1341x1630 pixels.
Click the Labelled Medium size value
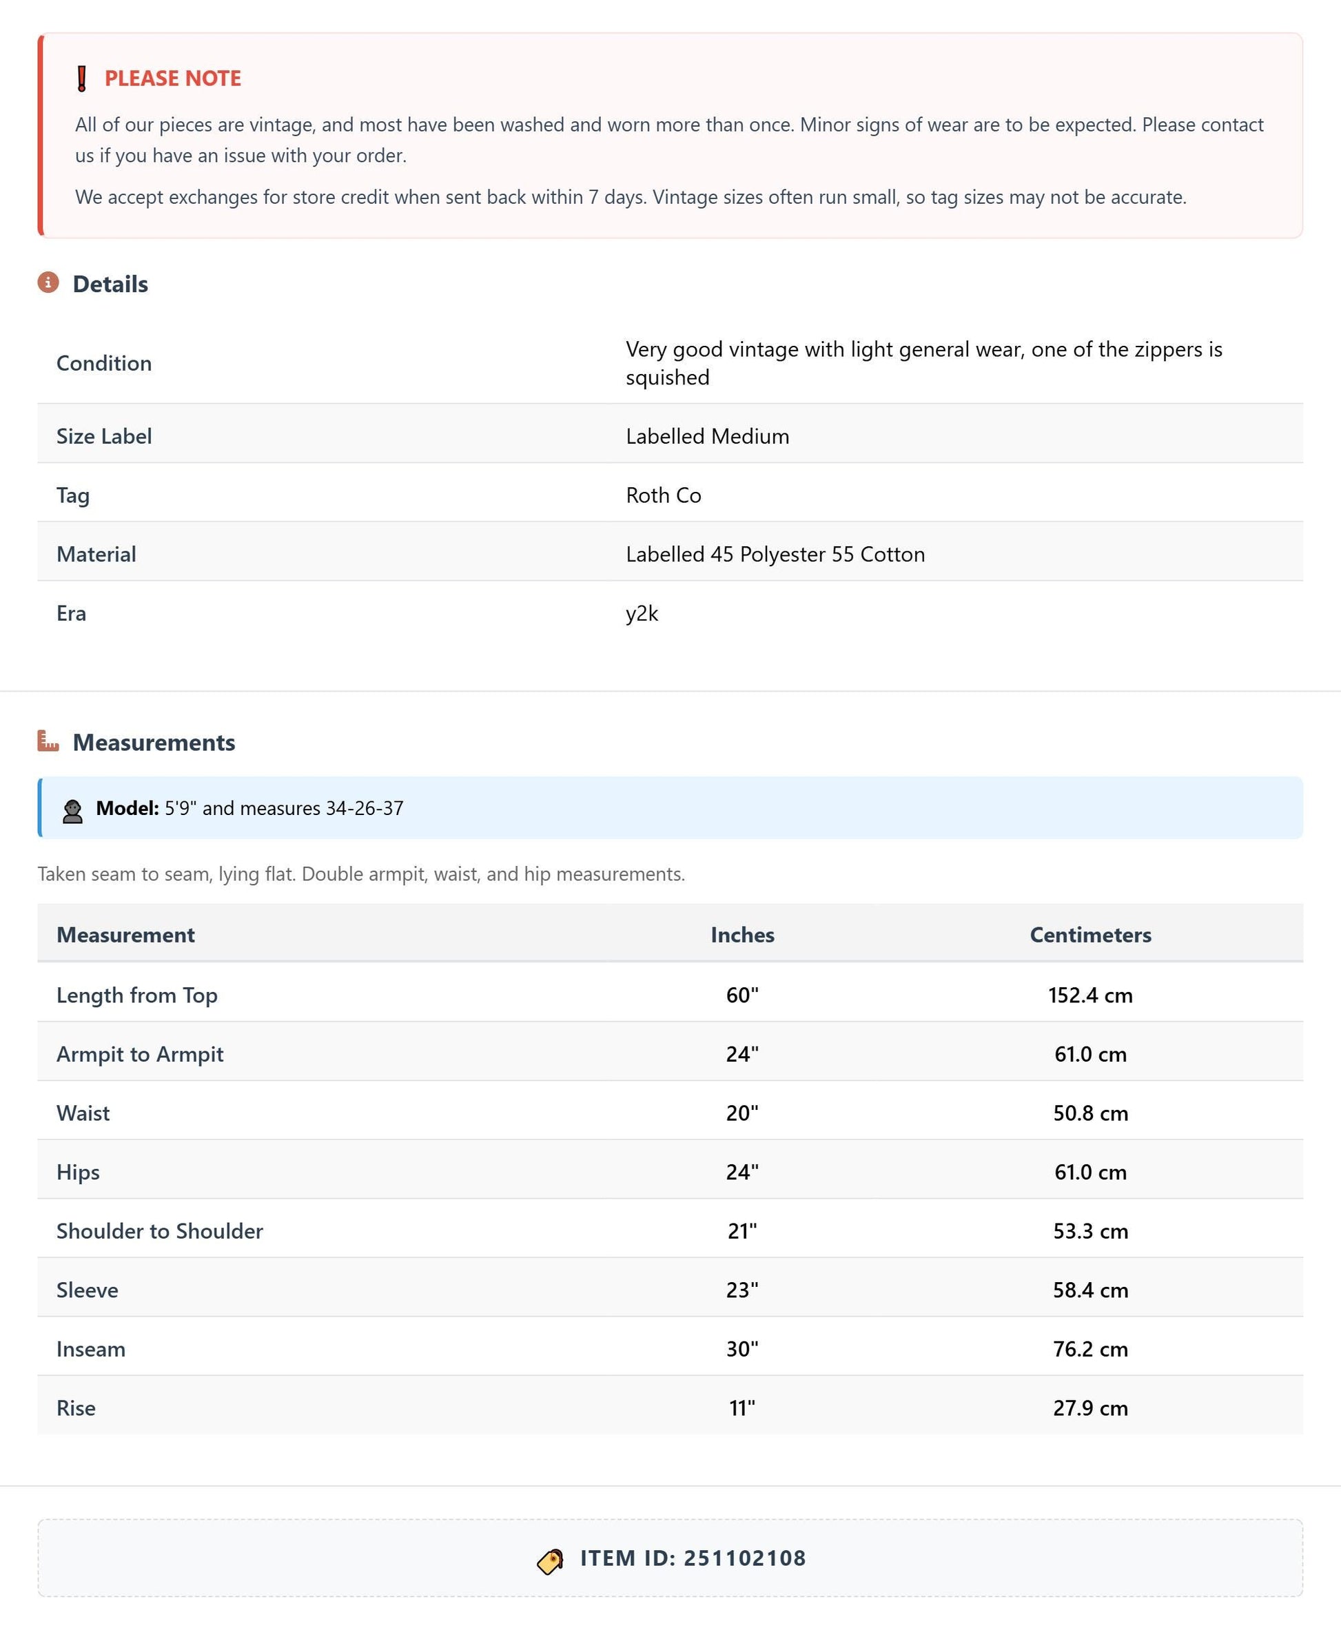(708, 436)
